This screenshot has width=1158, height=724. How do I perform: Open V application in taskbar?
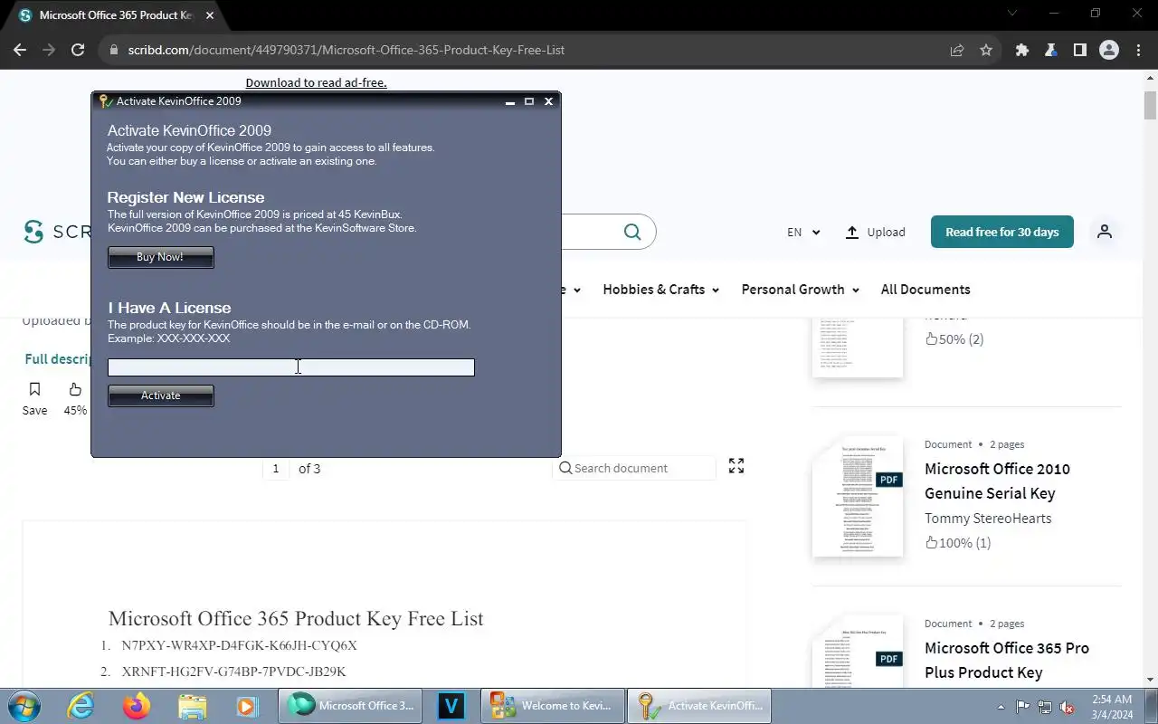coord(451,706)
